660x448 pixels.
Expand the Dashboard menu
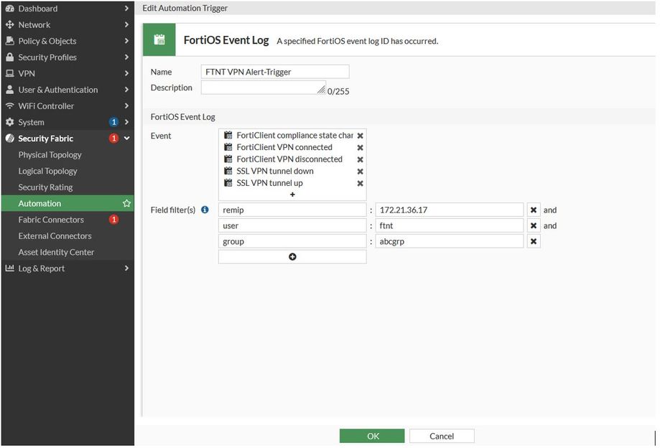point(126,9)
